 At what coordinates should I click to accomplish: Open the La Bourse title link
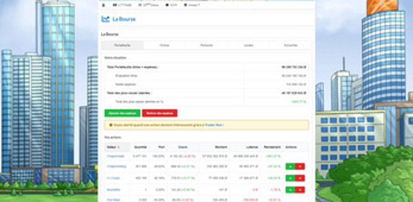(x=124, y=19)
